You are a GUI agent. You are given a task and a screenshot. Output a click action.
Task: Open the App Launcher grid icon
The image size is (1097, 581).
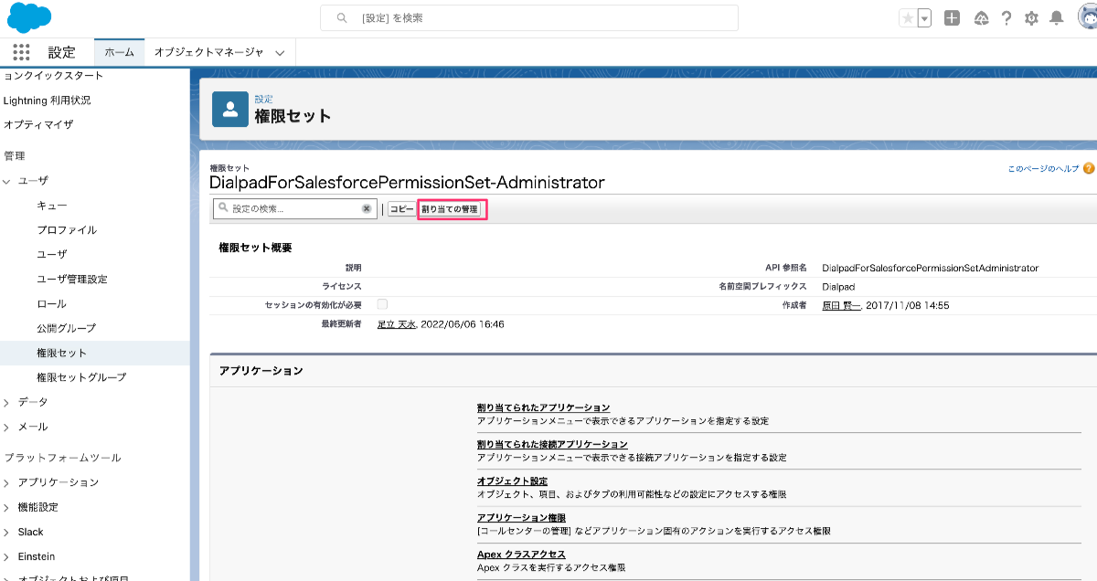pos(22,52)
